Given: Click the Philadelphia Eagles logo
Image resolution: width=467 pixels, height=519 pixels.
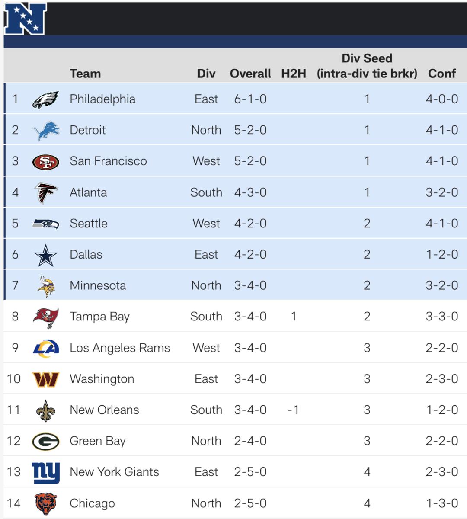Looking at the screenshot, I should pos(45,99).
